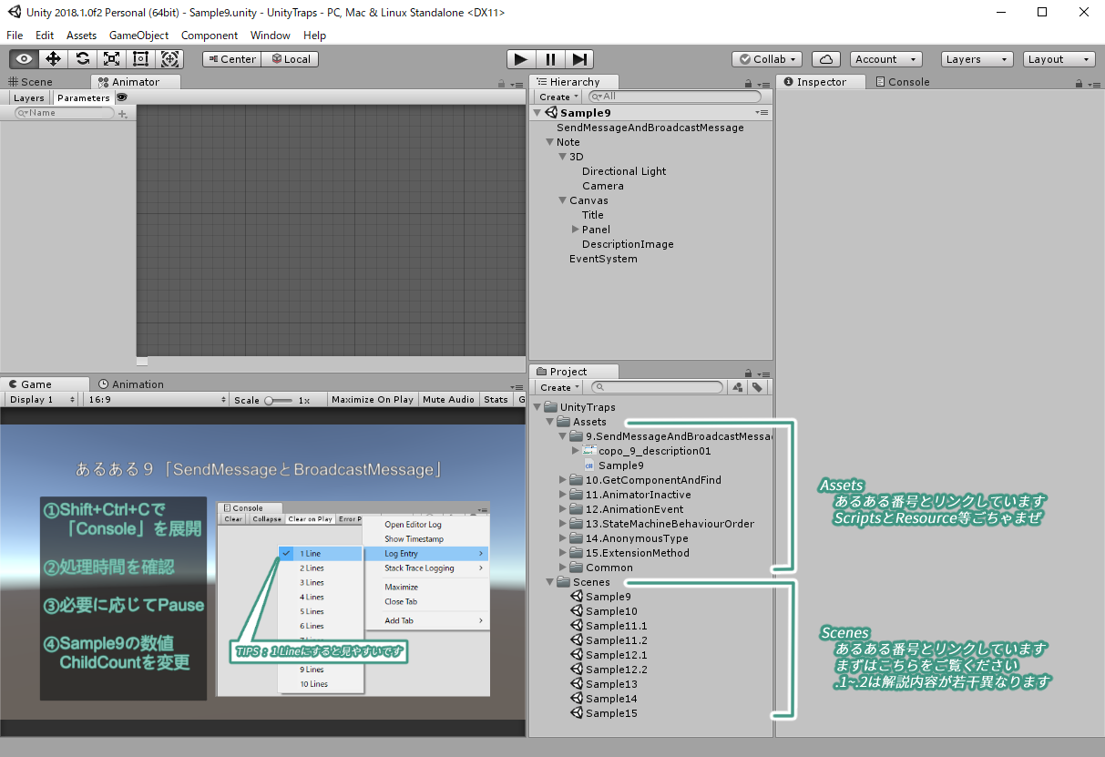This screenshot has width=1105, height=757.
Task: Select the Rect tool
Action: tap(140, 58)
